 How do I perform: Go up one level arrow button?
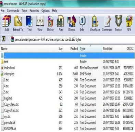(x=4, y=39)
